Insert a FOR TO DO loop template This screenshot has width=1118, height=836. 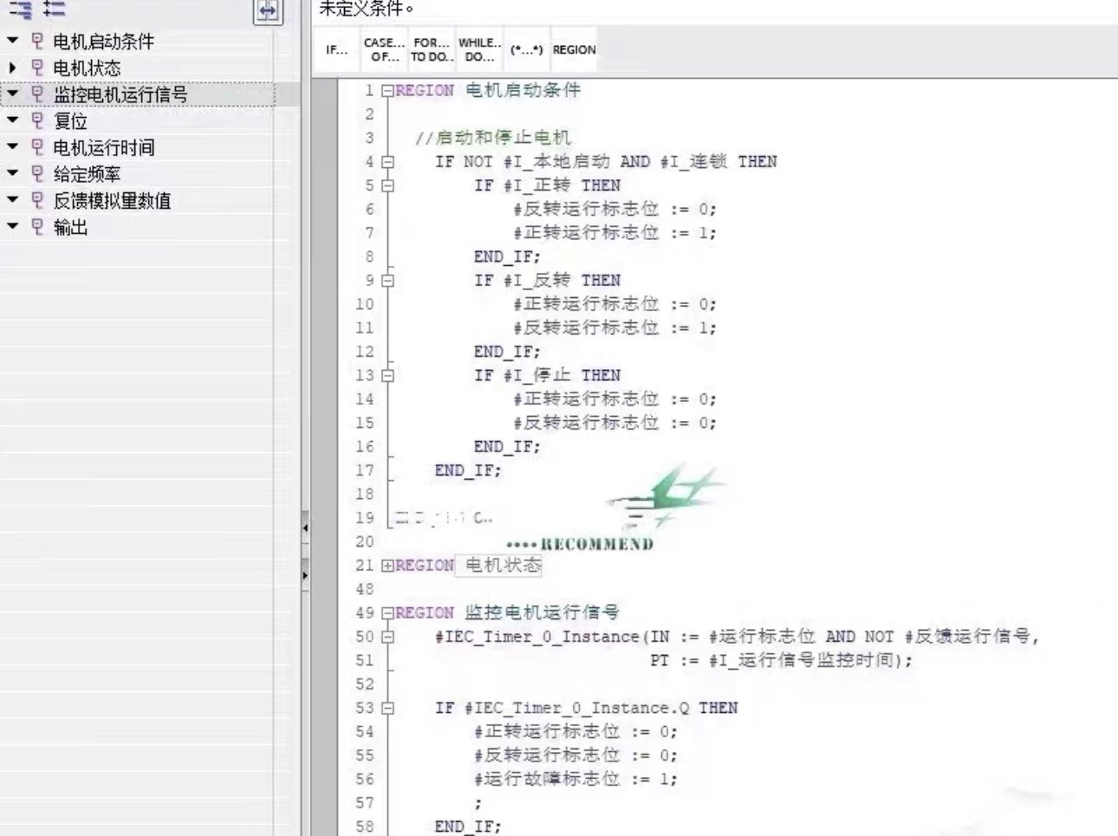(432, 49)
